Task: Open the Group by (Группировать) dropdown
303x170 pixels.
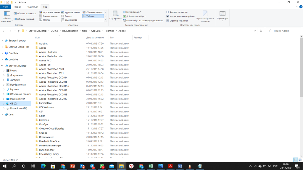Action: click(132, 12)
